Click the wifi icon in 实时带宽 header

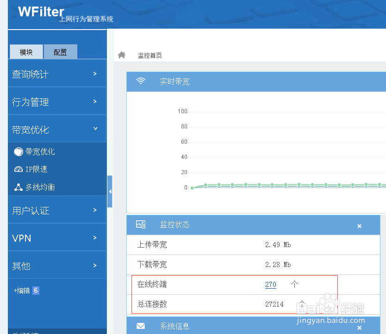[141, 81]
